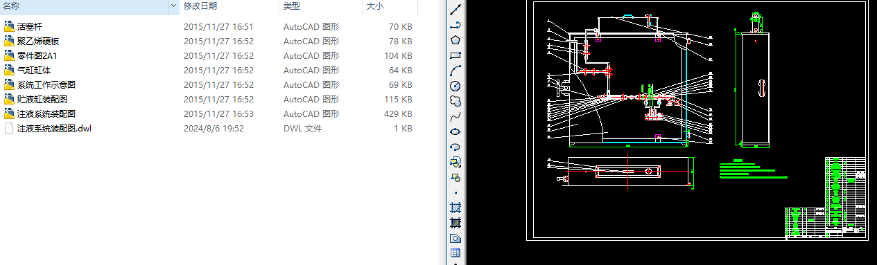This screenshot has width=877, height=265.
Task: Sort files by the 修改日期 column header
Action: 200,6
